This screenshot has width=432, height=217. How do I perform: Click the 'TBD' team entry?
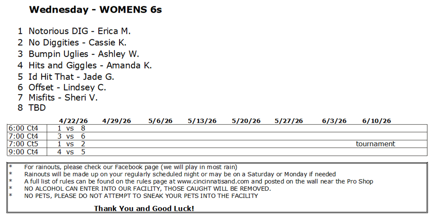click(37, 108)
